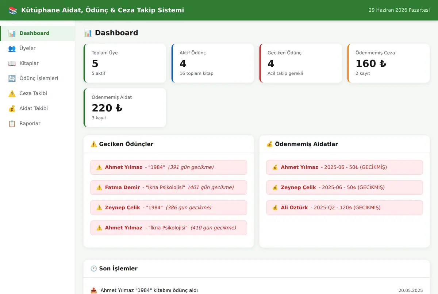Screen dimensions: 438x294
Task: Click Fatma Demir "İkna Psikolojisi" overdue entry
Action: point(169,187)
